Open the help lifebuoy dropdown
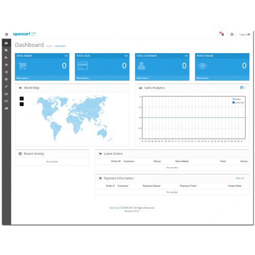 (232, 34)
